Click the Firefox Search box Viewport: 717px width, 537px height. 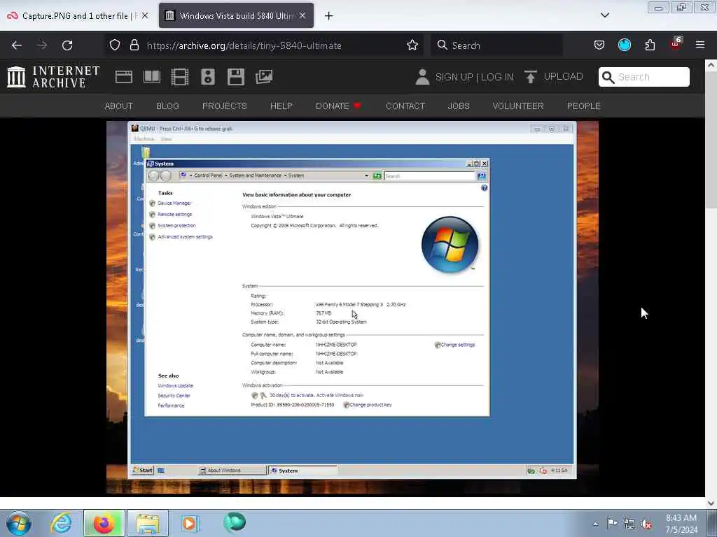click(496, 45)
